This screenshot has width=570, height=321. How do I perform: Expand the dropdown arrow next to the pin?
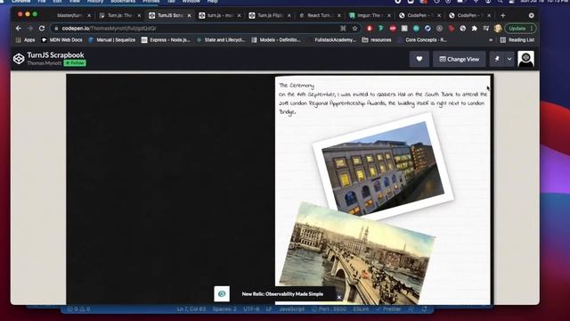coord(509,59)
